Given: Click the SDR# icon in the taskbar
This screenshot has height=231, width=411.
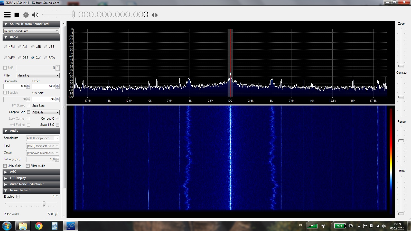Looking at the screenshot, I should tap(70, 226).
